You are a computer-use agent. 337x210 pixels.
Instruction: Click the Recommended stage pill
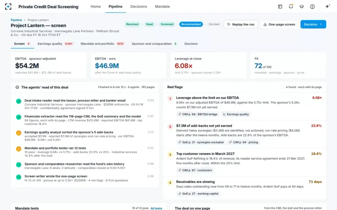[x=191, y=24]
